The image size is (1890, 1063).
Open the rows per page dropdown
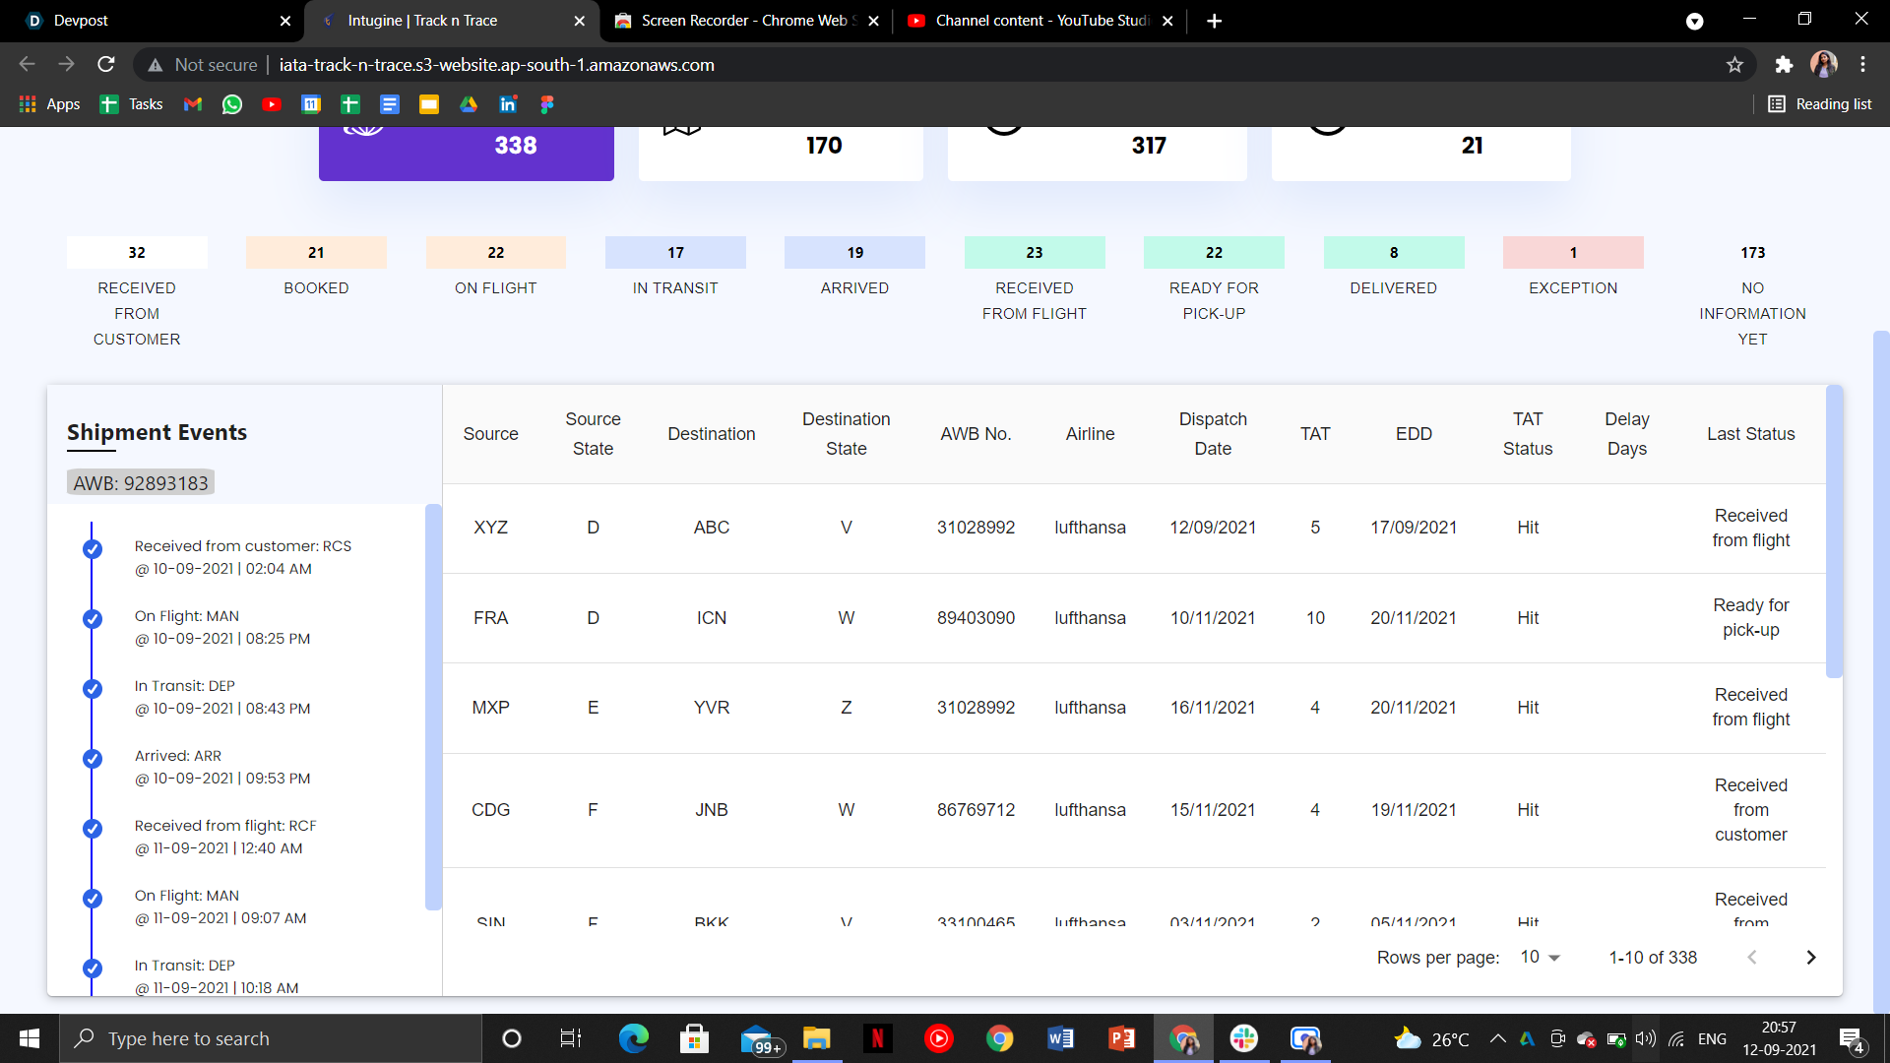click(1541, 958)
